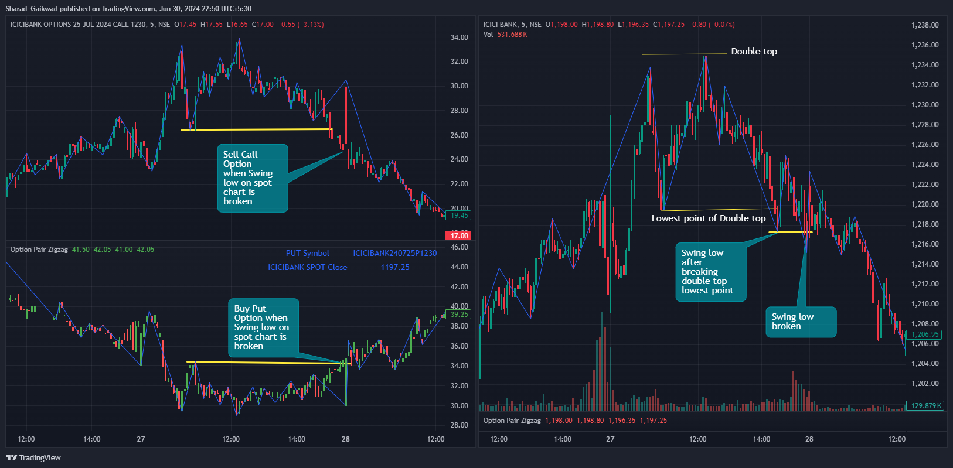
Task: Click the ICICI BANK, 5, NSE chart title
Action: click(x=512, y=25)
